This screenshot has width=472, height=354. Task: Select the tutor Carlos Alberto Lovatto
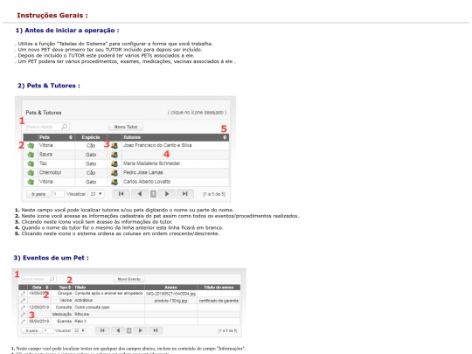pyautogui.click(x=147, y=182)
